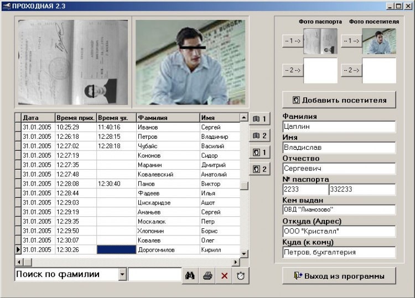Screen dimensions: 415x298
Task: Click vertical scrollbar thumb of table
Action: [244, 186]
